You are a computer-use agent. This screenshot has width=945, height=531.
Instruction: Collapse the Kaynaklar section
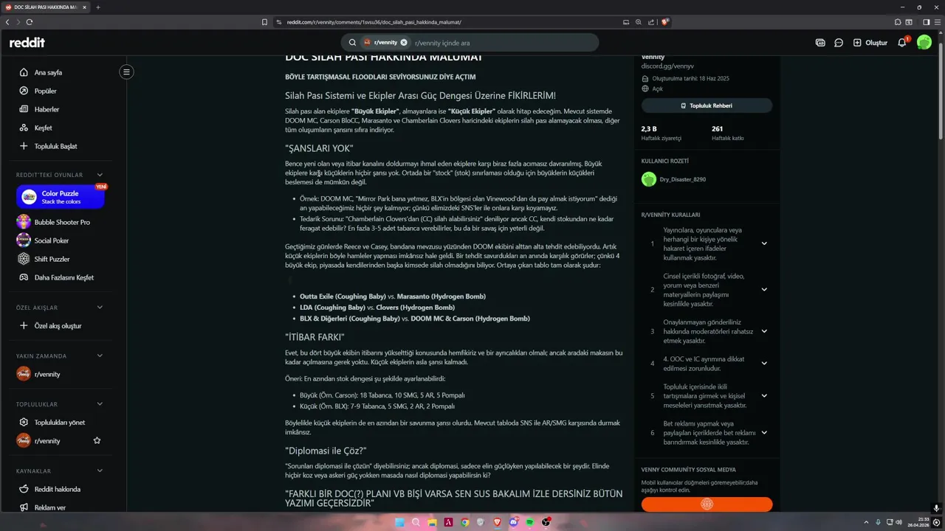(100, 471)
